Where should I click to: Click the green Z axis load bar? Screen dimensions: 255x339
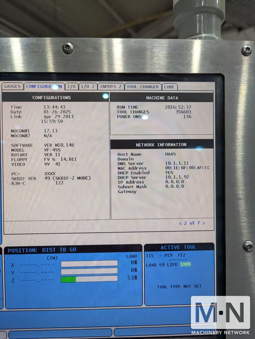69,279
